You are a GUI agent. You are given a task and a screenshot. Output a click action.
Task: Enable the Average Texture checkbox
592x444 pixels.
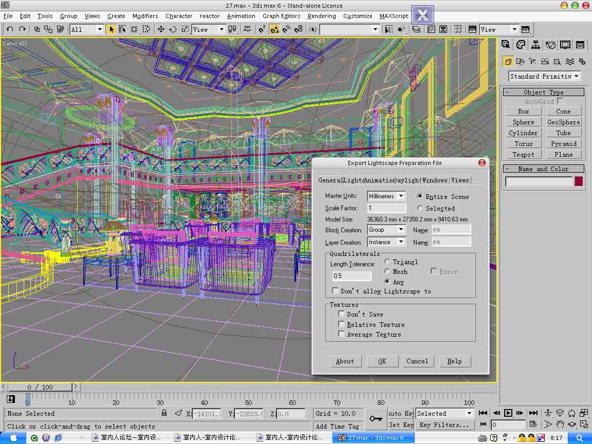pos(341,334)
